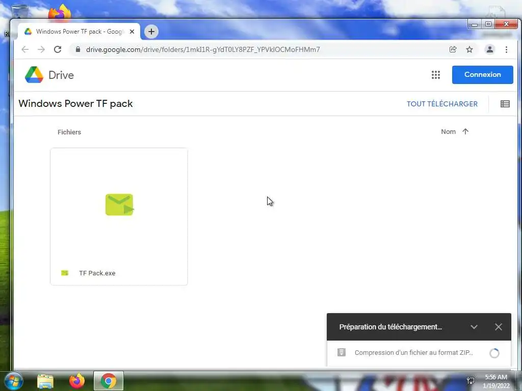Sort by the Nom column label
This screenshot has height=391, width=522.
(x=448, y=132)
